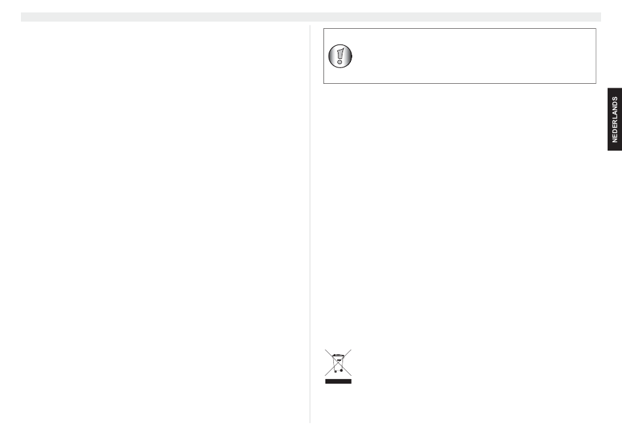Viewport: 622px width, 440px height.
Task: Click the center of the bin's crossing X lines
Action: (338, 363)
